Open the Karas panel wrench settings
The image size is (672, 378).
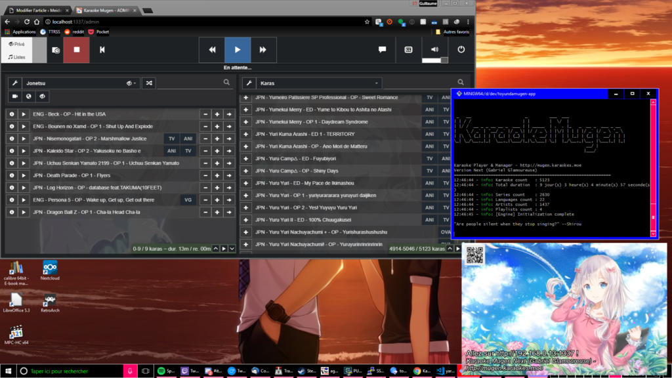[x=249, y=83]
